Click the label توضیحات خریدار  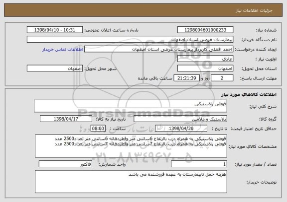(262, 182)
